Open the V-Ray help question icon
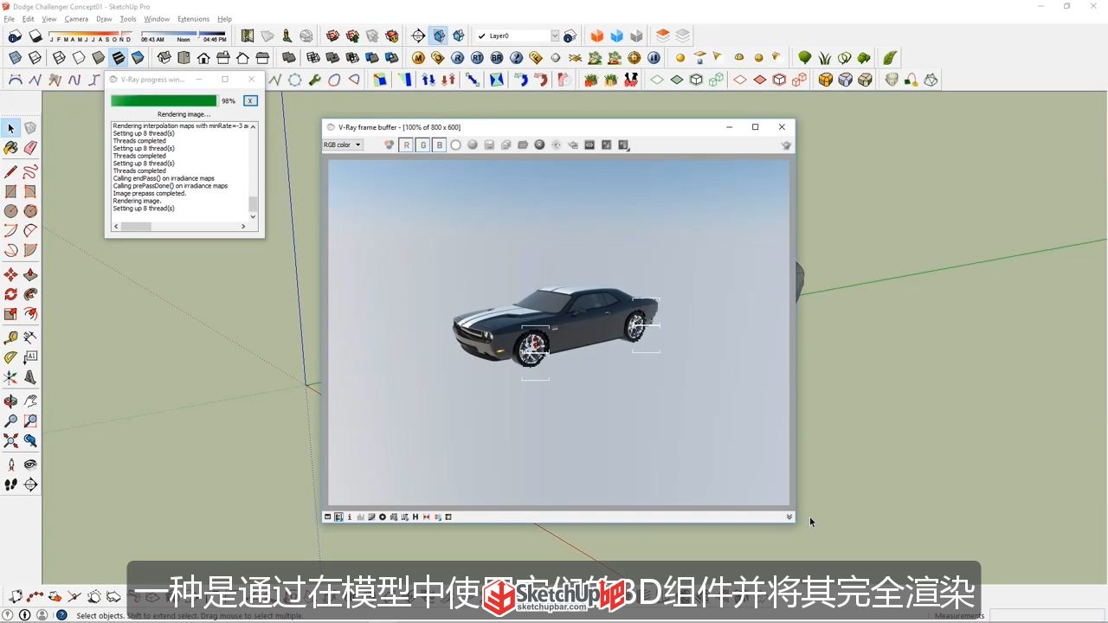 [x=517, y=58]
